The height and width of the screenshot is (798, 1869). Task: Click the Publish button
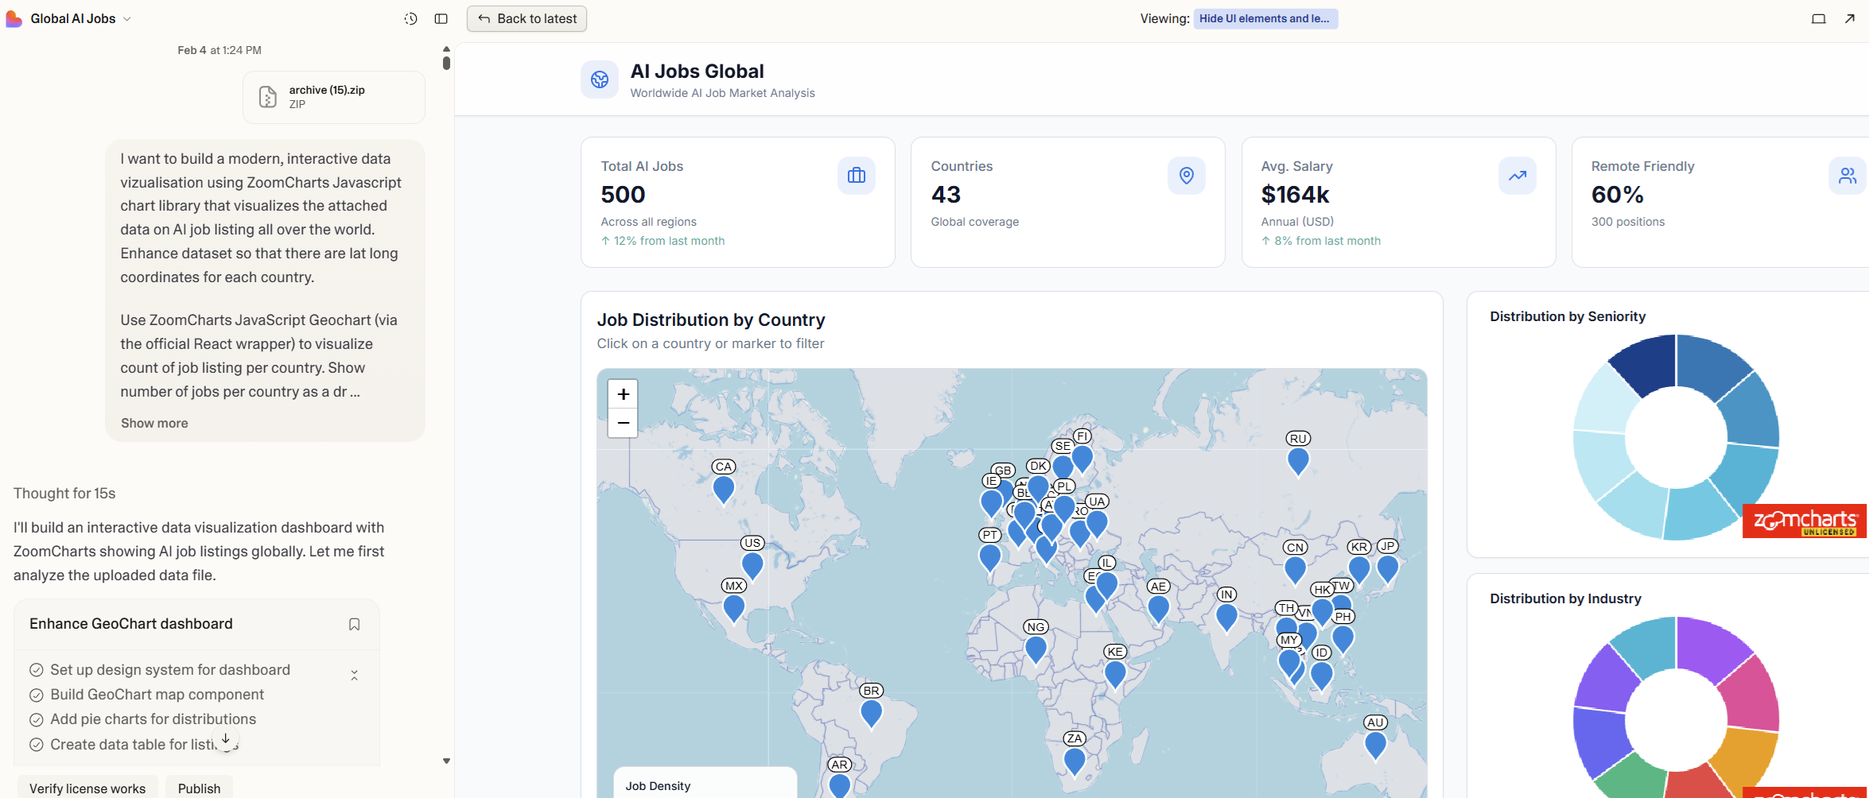pos(199,788)
